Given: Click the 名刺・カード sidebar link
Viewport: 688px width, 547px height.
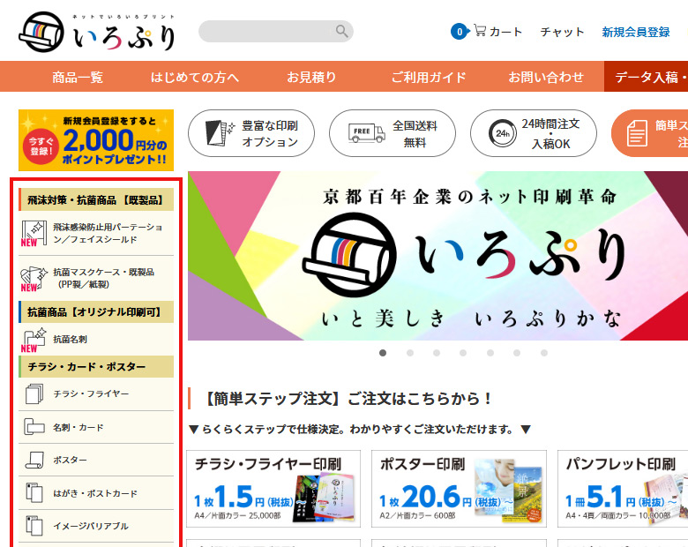Looking at the screenshot, I should click(x=79, y=427).
